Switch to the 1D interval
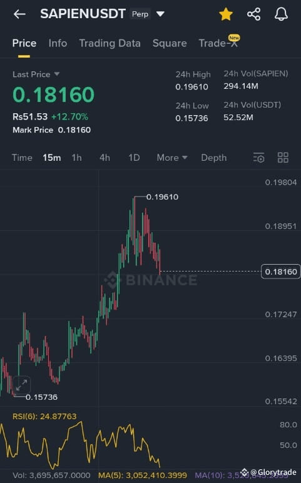 134,158
